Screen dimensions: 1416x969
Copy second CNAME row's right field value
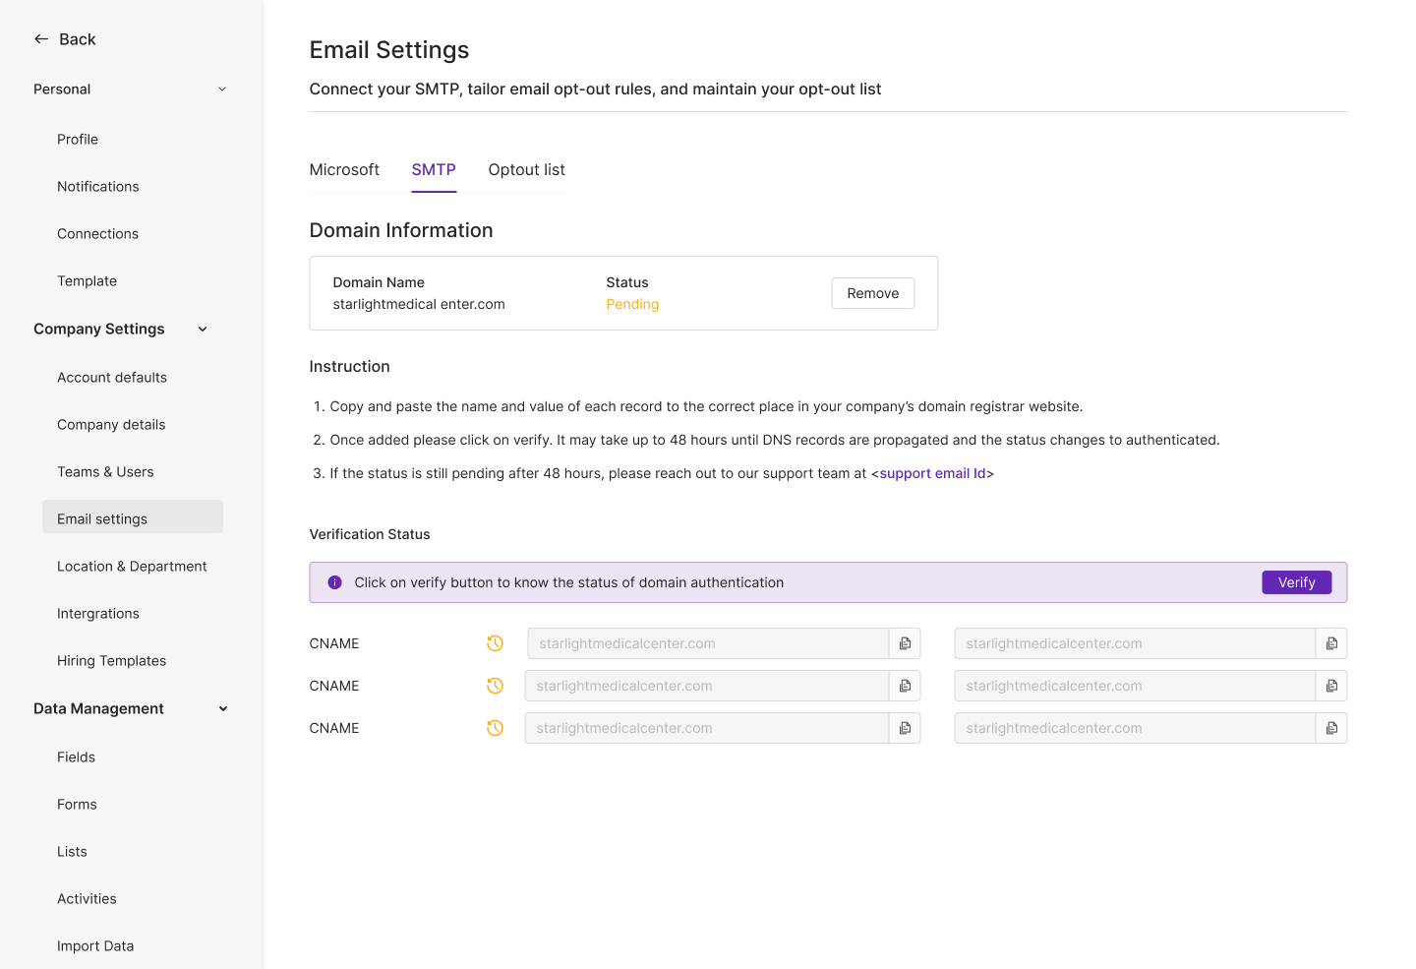tap(1331, 686)
